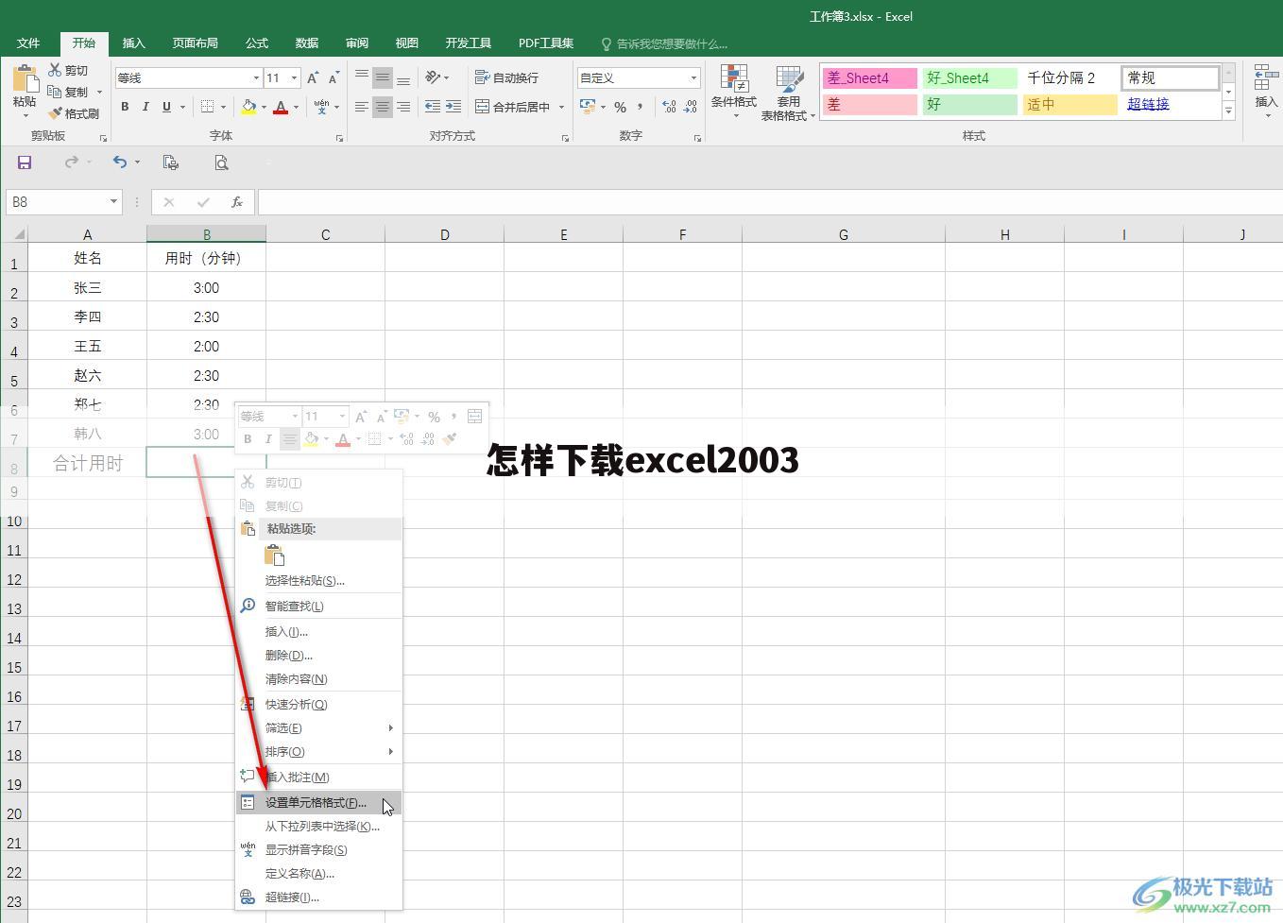Open Conditional Formatting (条件格式)

(734, 92)
